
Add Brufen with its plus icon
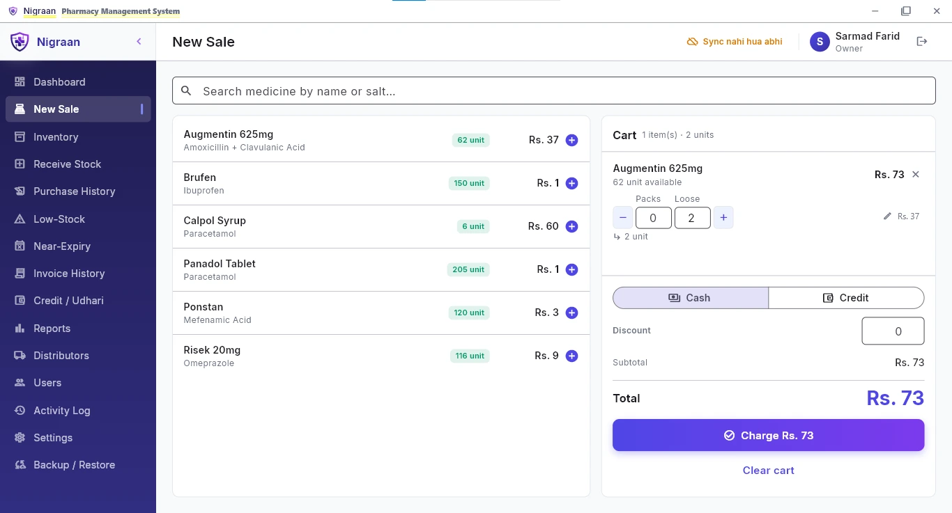pos(572,184)
